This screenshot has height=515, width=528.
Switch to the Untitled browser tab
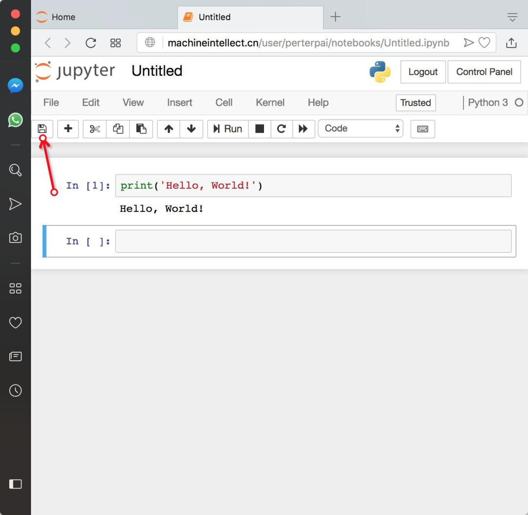[250, 17]
